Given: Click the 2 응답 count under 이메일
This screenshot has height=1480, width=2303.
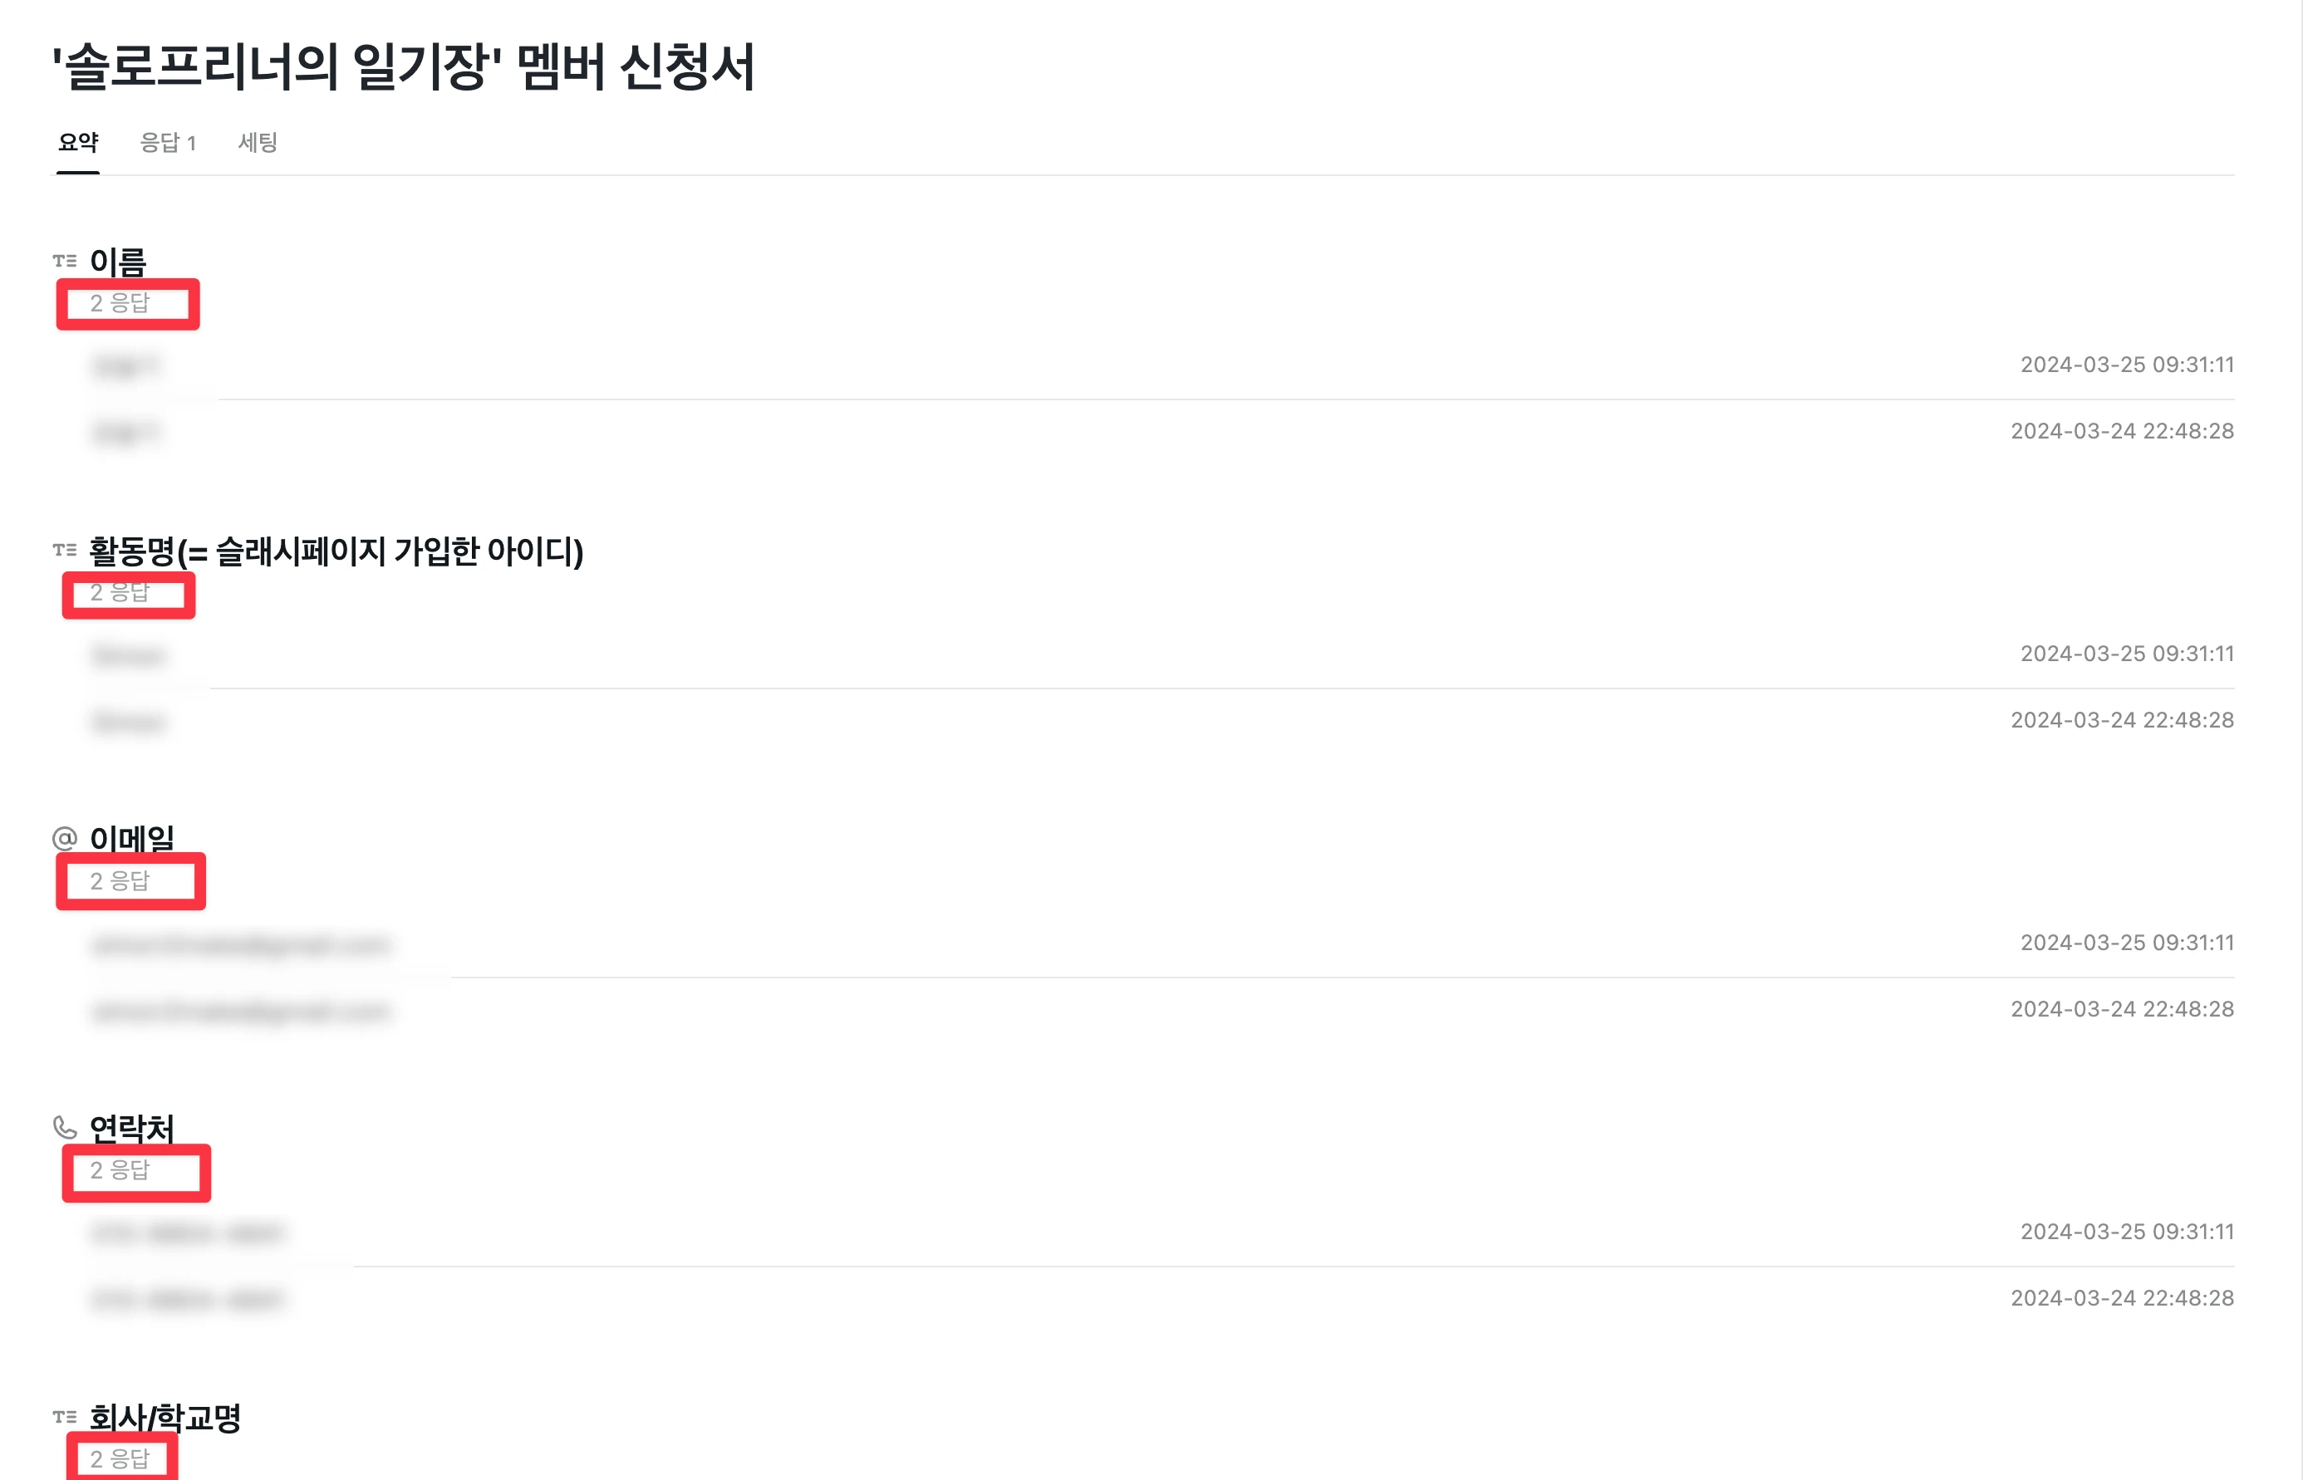Looking at the screenshot, I should (120, 881).
